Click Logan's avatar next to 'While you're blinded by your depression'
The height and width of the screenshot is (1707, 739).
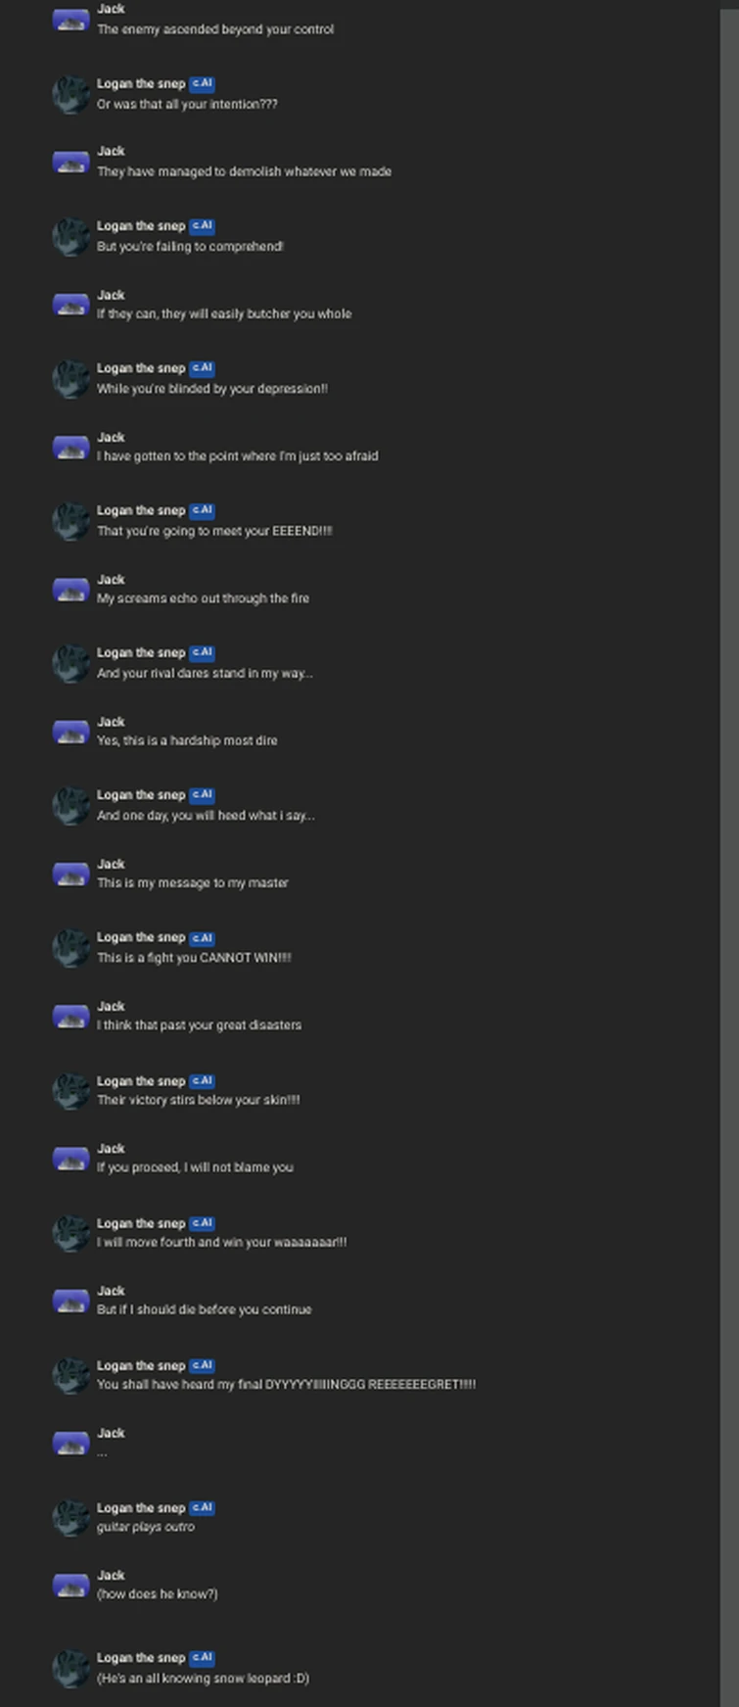pos(70,379)
